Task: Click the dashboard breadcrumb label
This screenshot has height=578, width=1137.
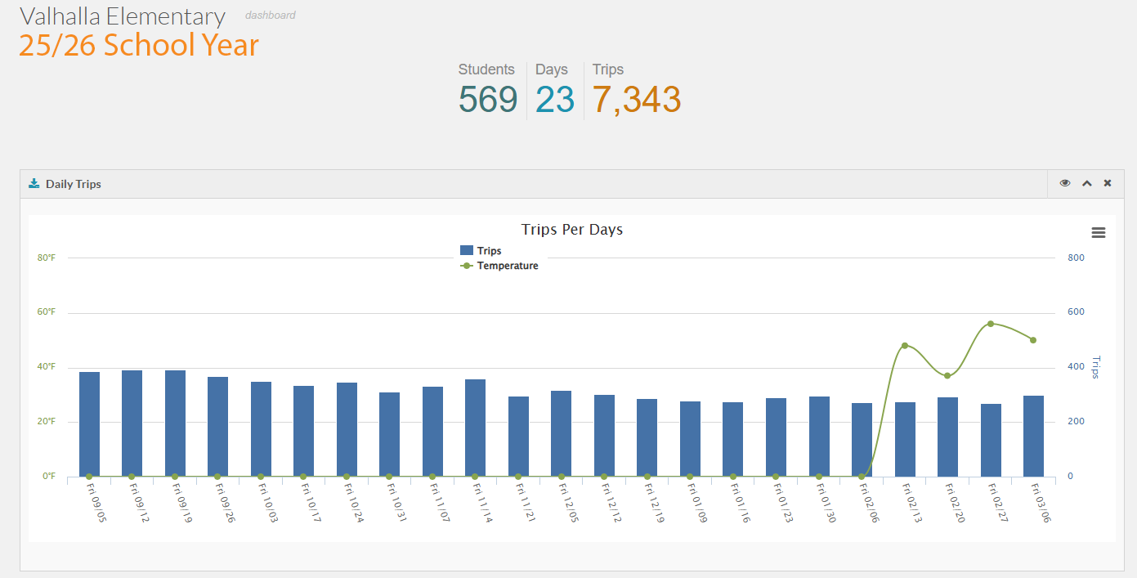Action: click(271, 16)
